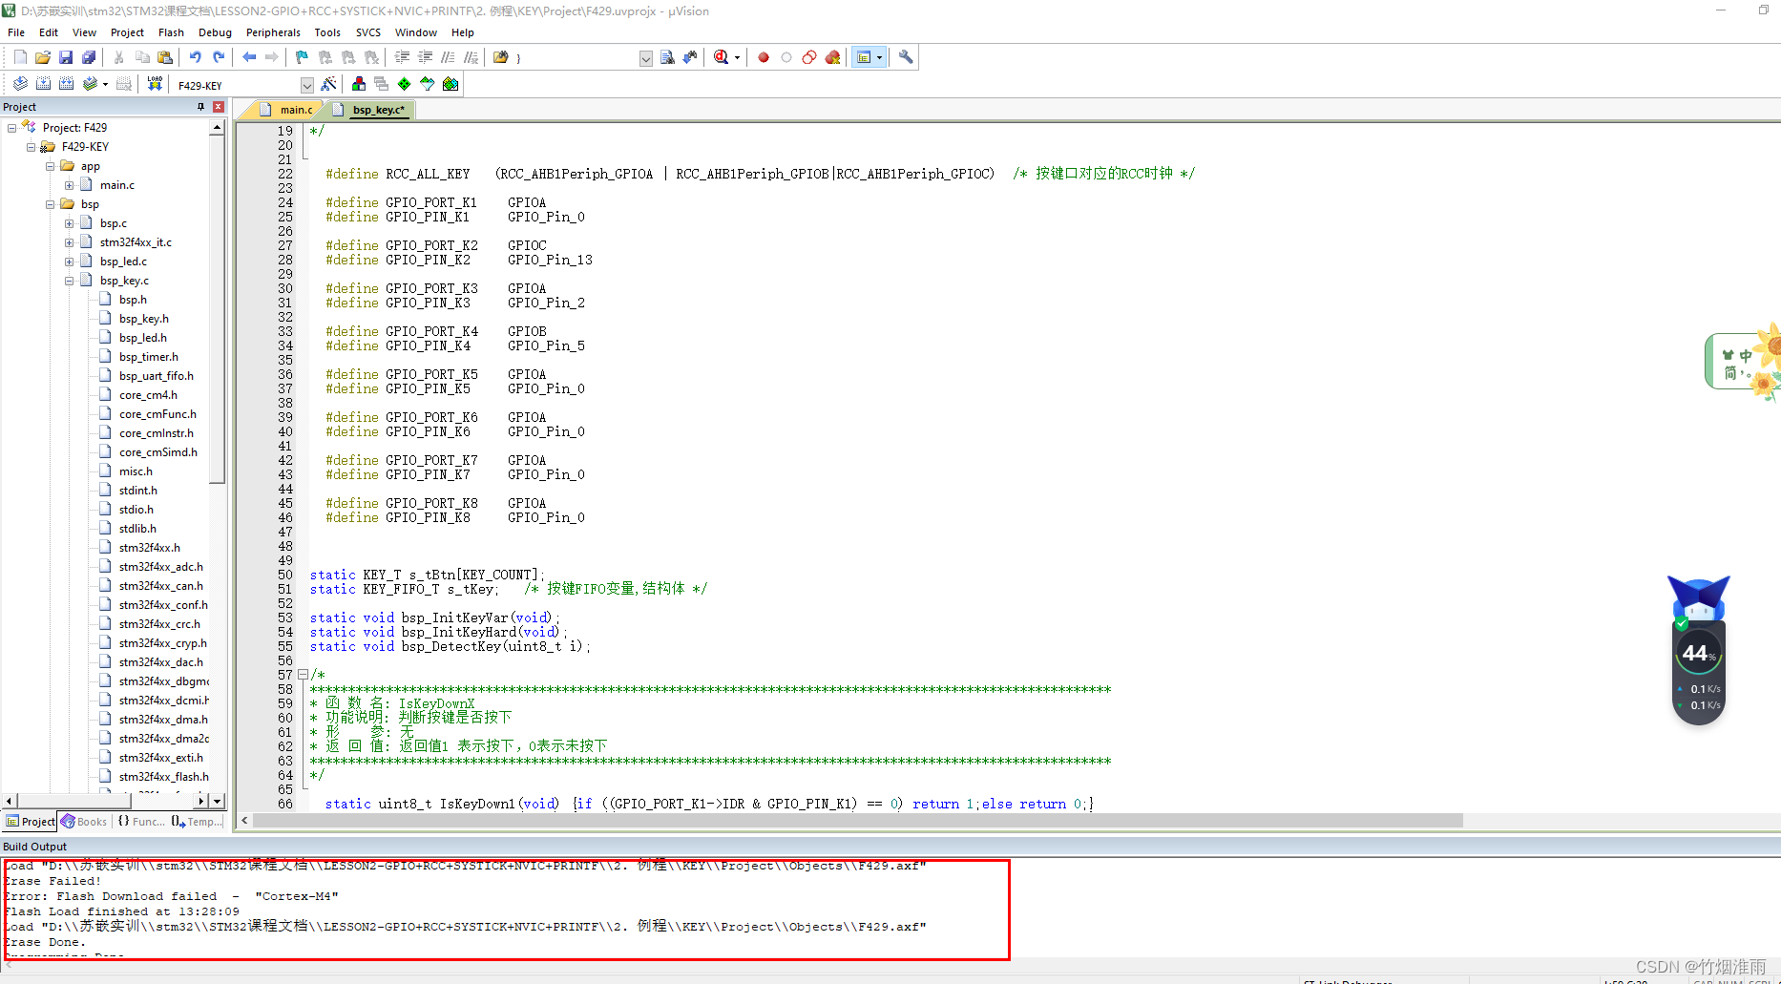The height and width of the screenshot is (984, 1781).
Task: Select bsp_uart_fifo.h in project tree
Action: [x=156, y=376]
